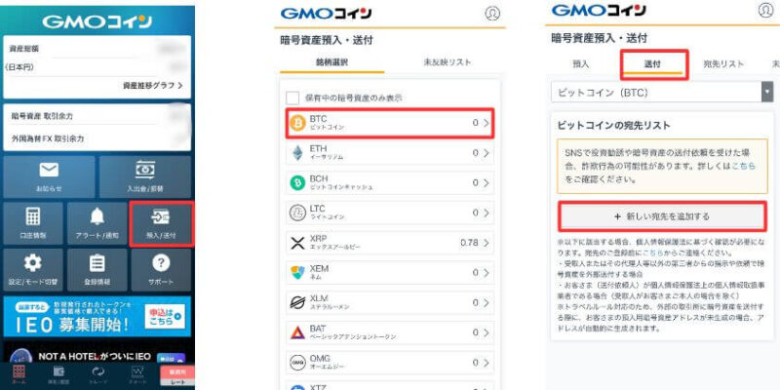
Task: Switch to the 送付 tab
Action: click(652, 64)
